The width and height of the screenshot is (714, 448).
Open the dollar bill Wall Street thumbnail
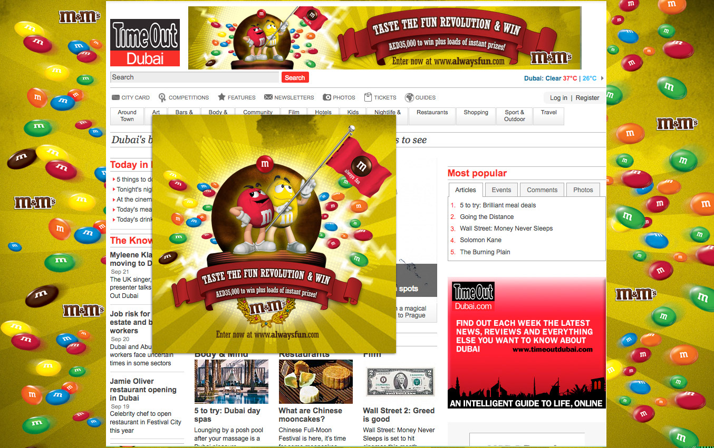click(400, 382)
